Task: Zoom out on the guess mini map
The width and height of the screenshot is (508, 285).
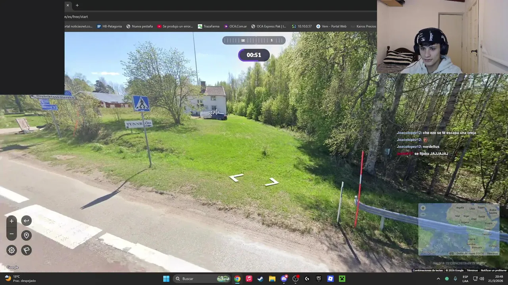Action: (x=423, y=214)
